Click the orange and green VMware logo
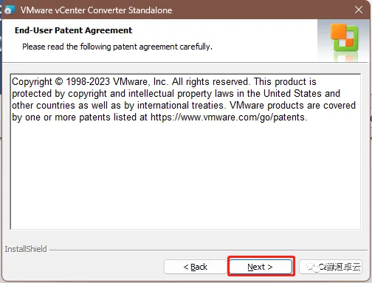Screen dimensions: 372x283 pos(345,38)
